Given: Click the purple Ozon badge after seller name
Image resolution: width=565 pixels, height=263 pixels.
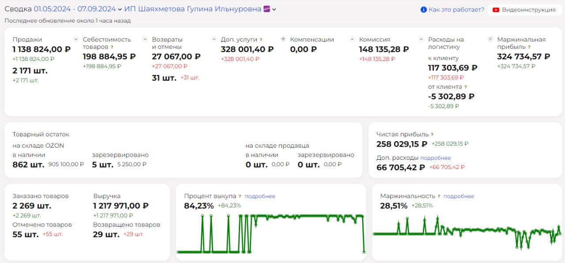Looking at the screenshot, I should (x=267, y=9).
